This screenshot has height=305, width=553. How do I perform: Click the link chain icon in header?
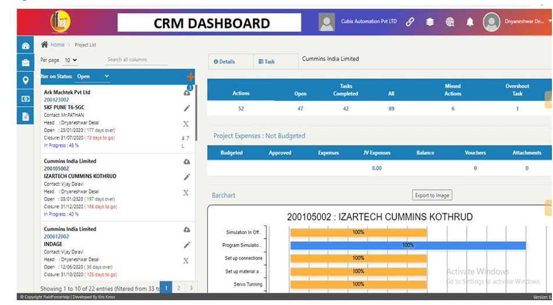(410, 22)
